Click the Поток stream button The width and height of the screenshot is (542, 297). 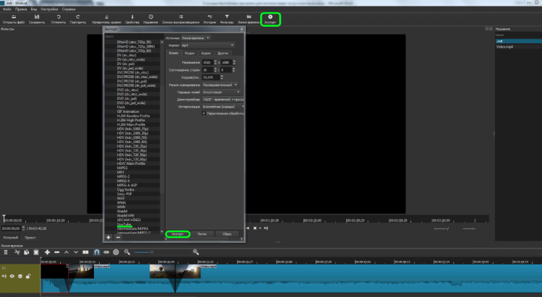tap(202, 234)
